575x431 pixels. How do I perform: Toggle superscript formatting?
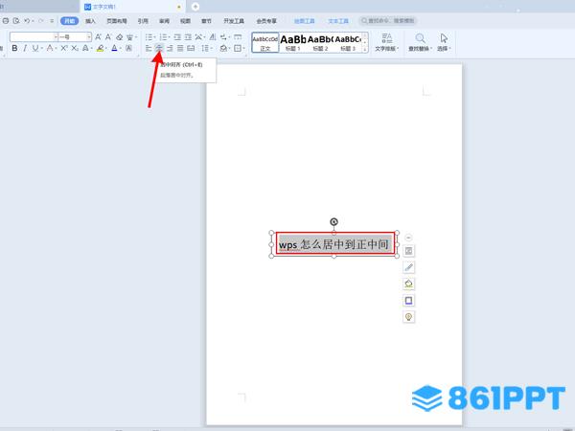click(x=64, y=48)
